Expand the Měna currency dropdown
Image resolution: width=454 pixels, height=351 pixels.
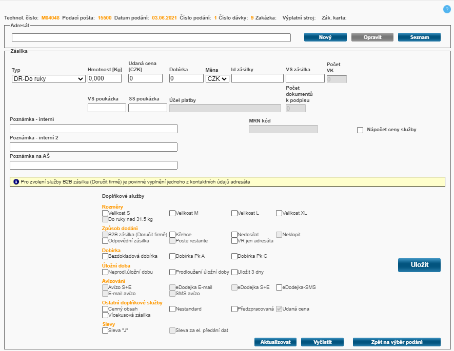pos(217,78)
